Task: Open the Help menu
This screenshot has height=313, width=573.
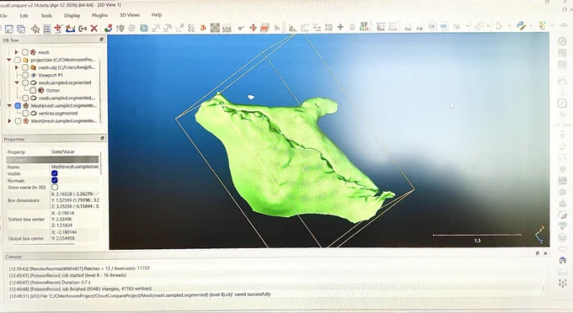Action: [x=157, y=15]
